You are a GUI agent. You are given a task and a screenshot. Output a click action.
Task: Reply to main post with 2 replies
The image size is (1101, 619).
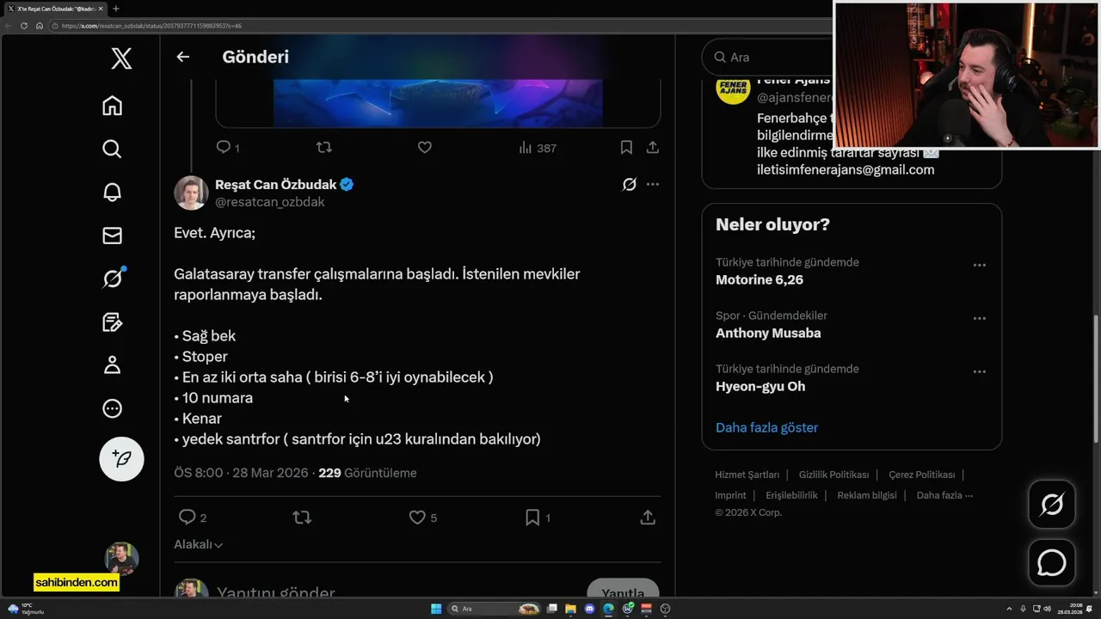point(192,518)
